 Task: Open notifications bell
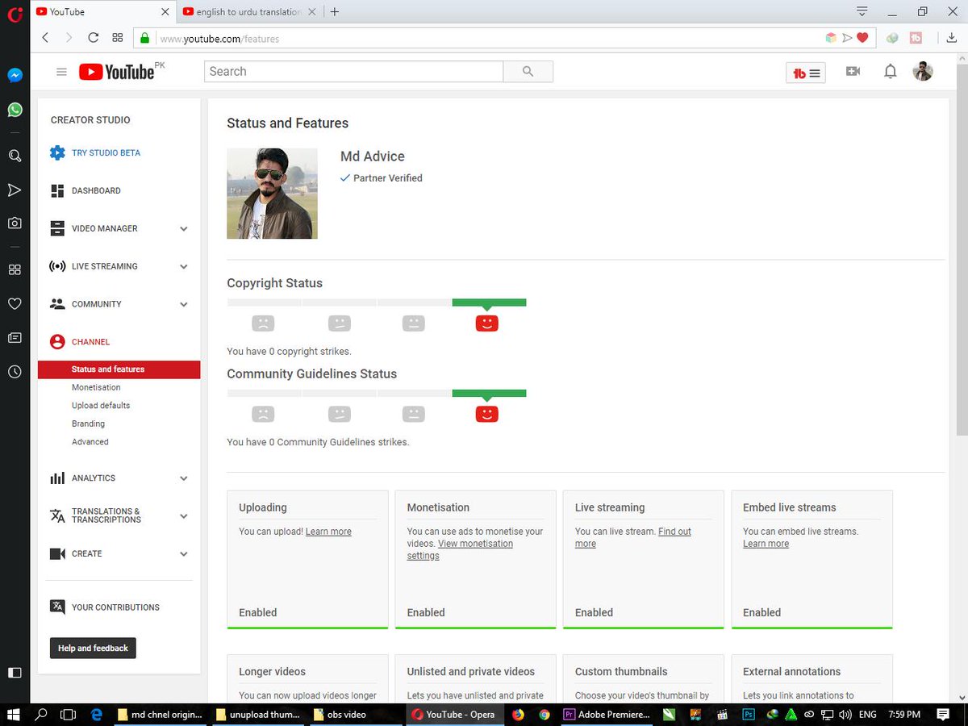click(890, 72)
